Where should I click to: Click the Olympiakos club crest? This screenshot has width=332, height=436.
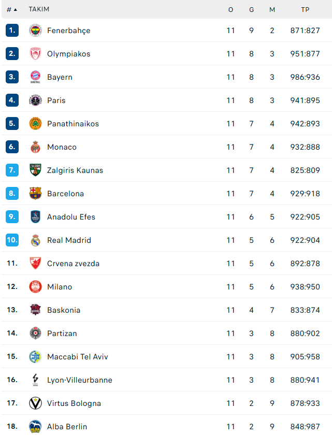coord(35,54)
